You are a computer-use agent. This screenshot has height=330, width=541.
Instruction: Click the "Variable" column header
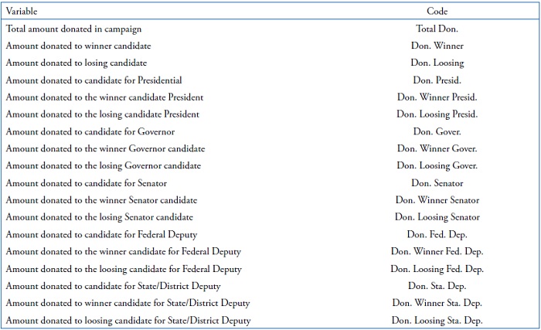click(21, 12)
